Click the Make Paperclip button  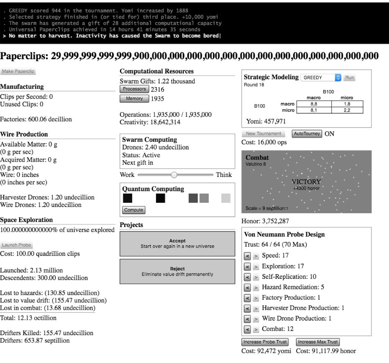(x=18, y=71)
